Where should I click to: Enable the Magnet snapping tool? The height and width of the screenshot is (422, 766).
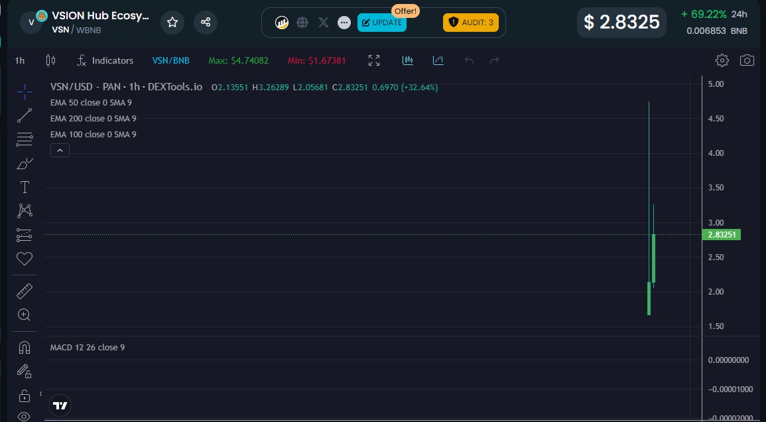coord(25,346)
